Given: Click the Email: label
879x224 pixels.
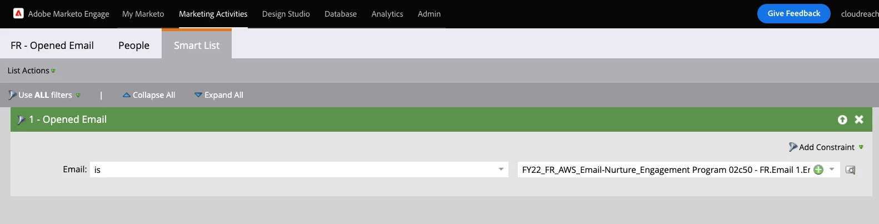Looking at the screenshot, I should pyautogui.click(x=75, y=170).
